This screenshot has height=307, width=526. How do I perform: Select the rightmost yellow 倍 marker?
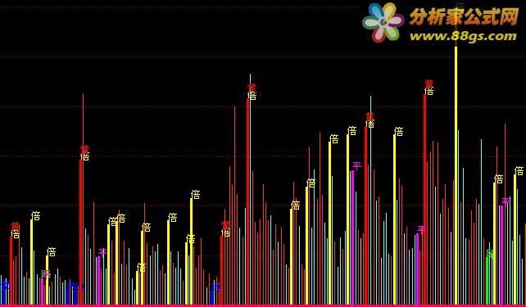pos(519,170)
